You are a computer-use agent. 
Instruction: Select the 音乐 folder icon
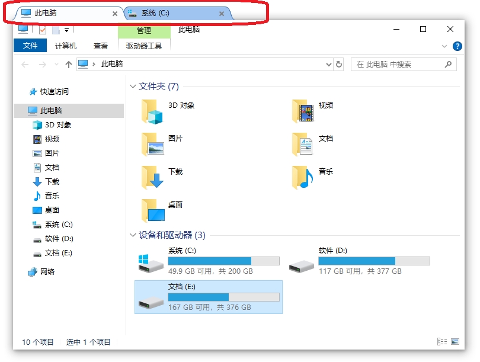click(x=303, y=178)
